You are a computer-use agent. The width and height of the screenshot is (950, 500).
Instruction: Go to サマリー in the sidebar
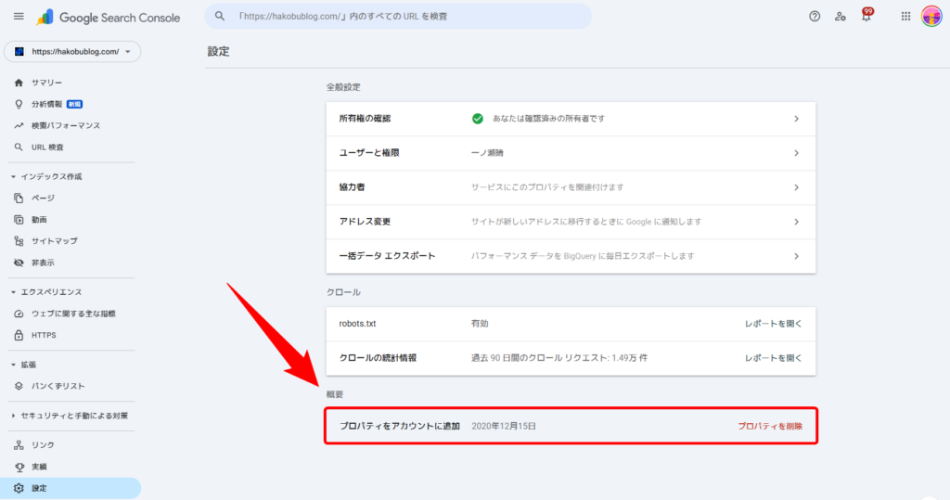46,83
